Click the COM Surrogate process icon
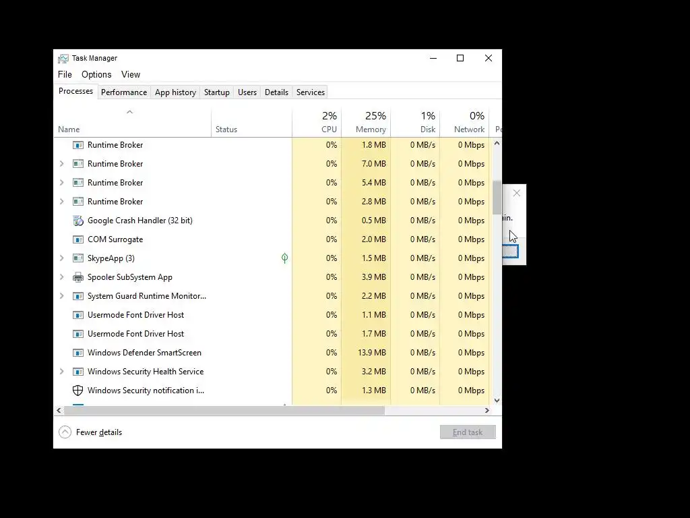 (78, 239)
